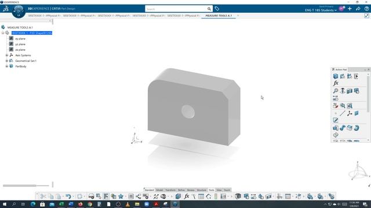Select the Point tool in Action Pad
Viewport: 371px width, 208px height.
pyautogui.click(x=336, y=113)
